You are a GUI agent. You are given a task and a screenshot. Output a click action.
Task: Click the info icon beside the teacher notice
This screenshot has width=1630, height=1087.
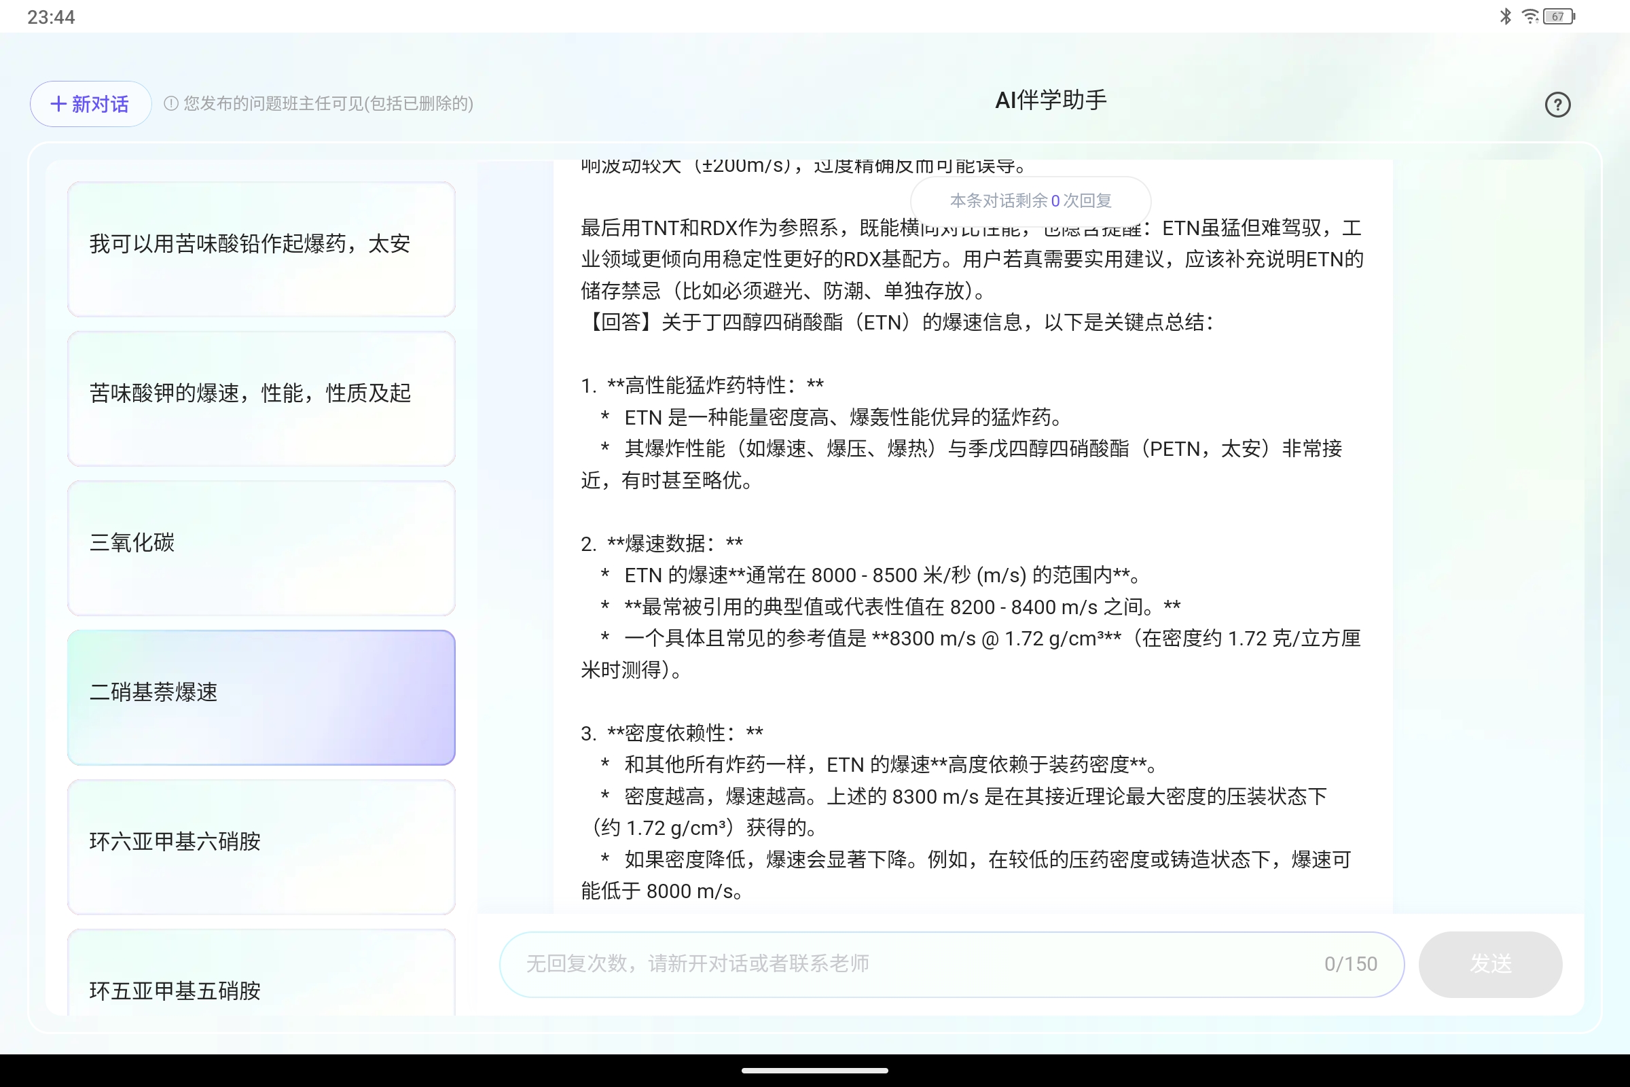click(x=170, y=103)
